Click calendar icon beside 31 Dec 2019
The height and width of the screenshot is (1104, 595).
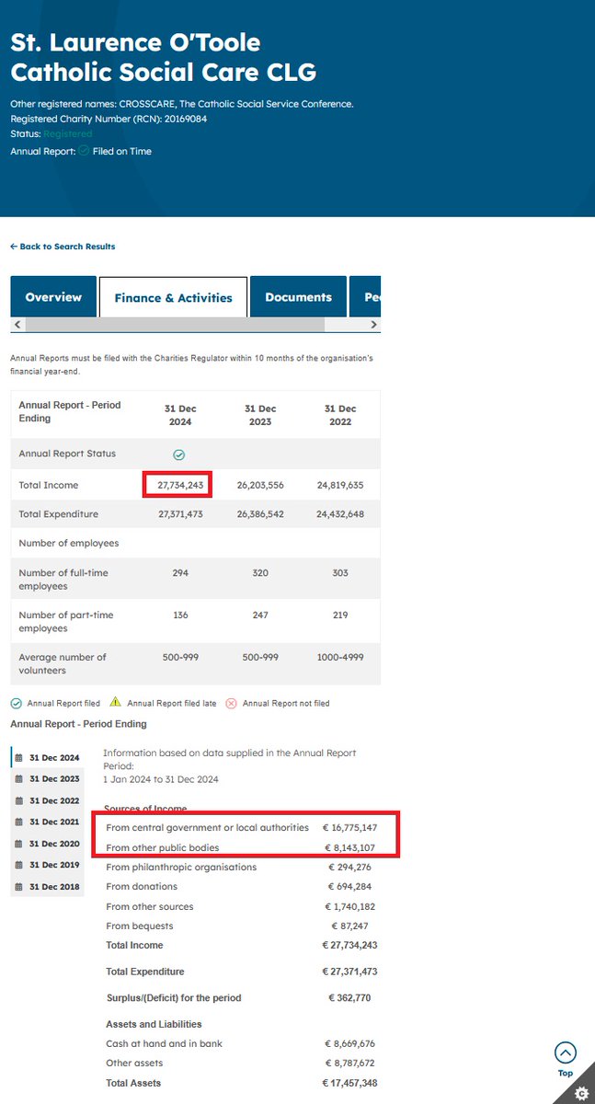(x=19, y=866)
